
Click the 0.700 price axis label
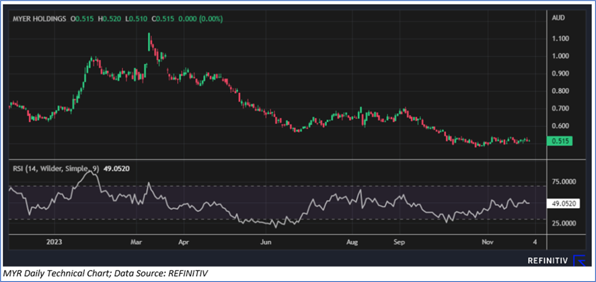560,108
